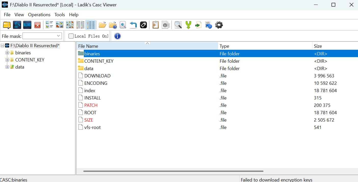Select CONTENT_KEY row in file list
The image size is (358, 182).
pyautogui.click(x=217, y=61)
